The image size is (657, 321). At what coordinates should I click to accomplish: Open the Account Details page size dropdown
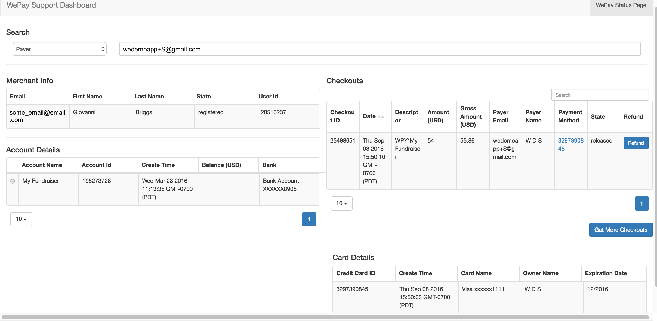[21, 219]
